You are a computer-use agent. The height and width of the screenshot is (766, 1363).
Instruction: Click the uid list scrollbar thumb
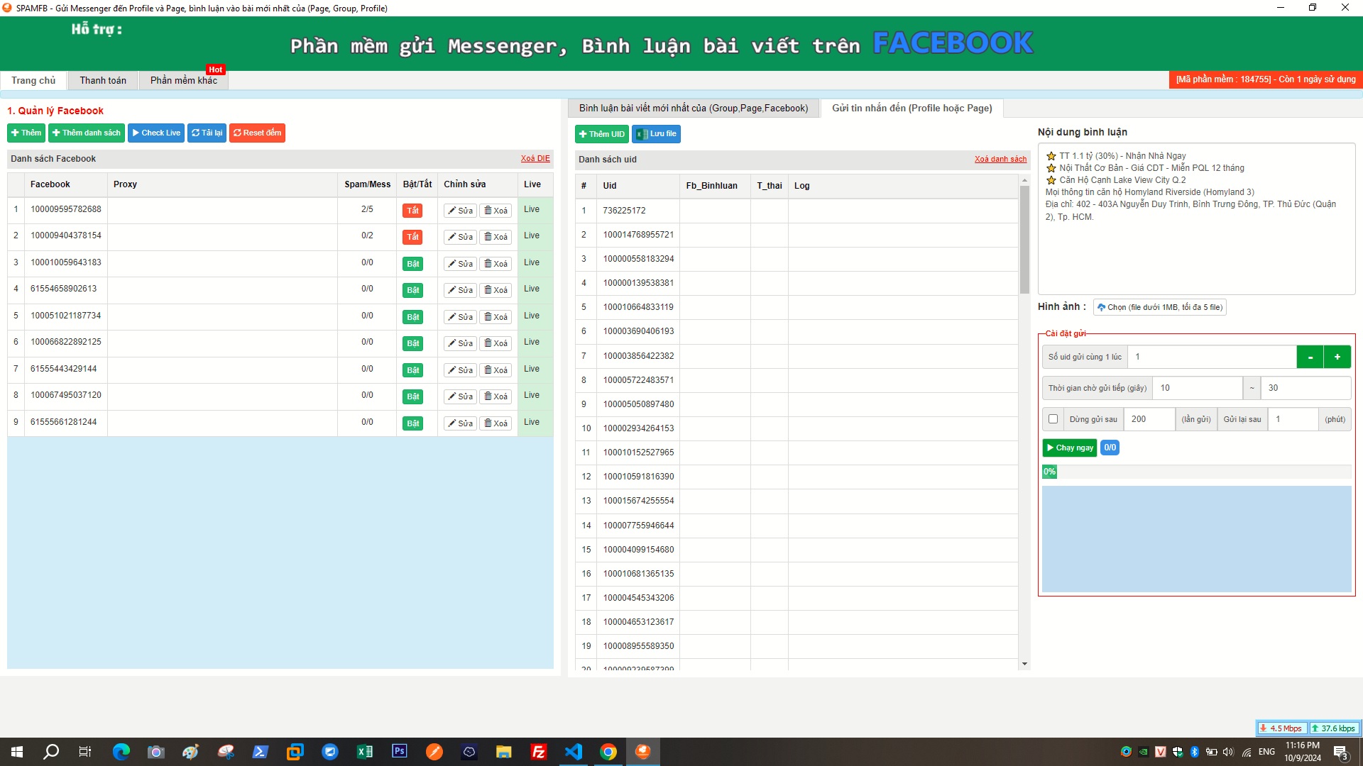1024,239
